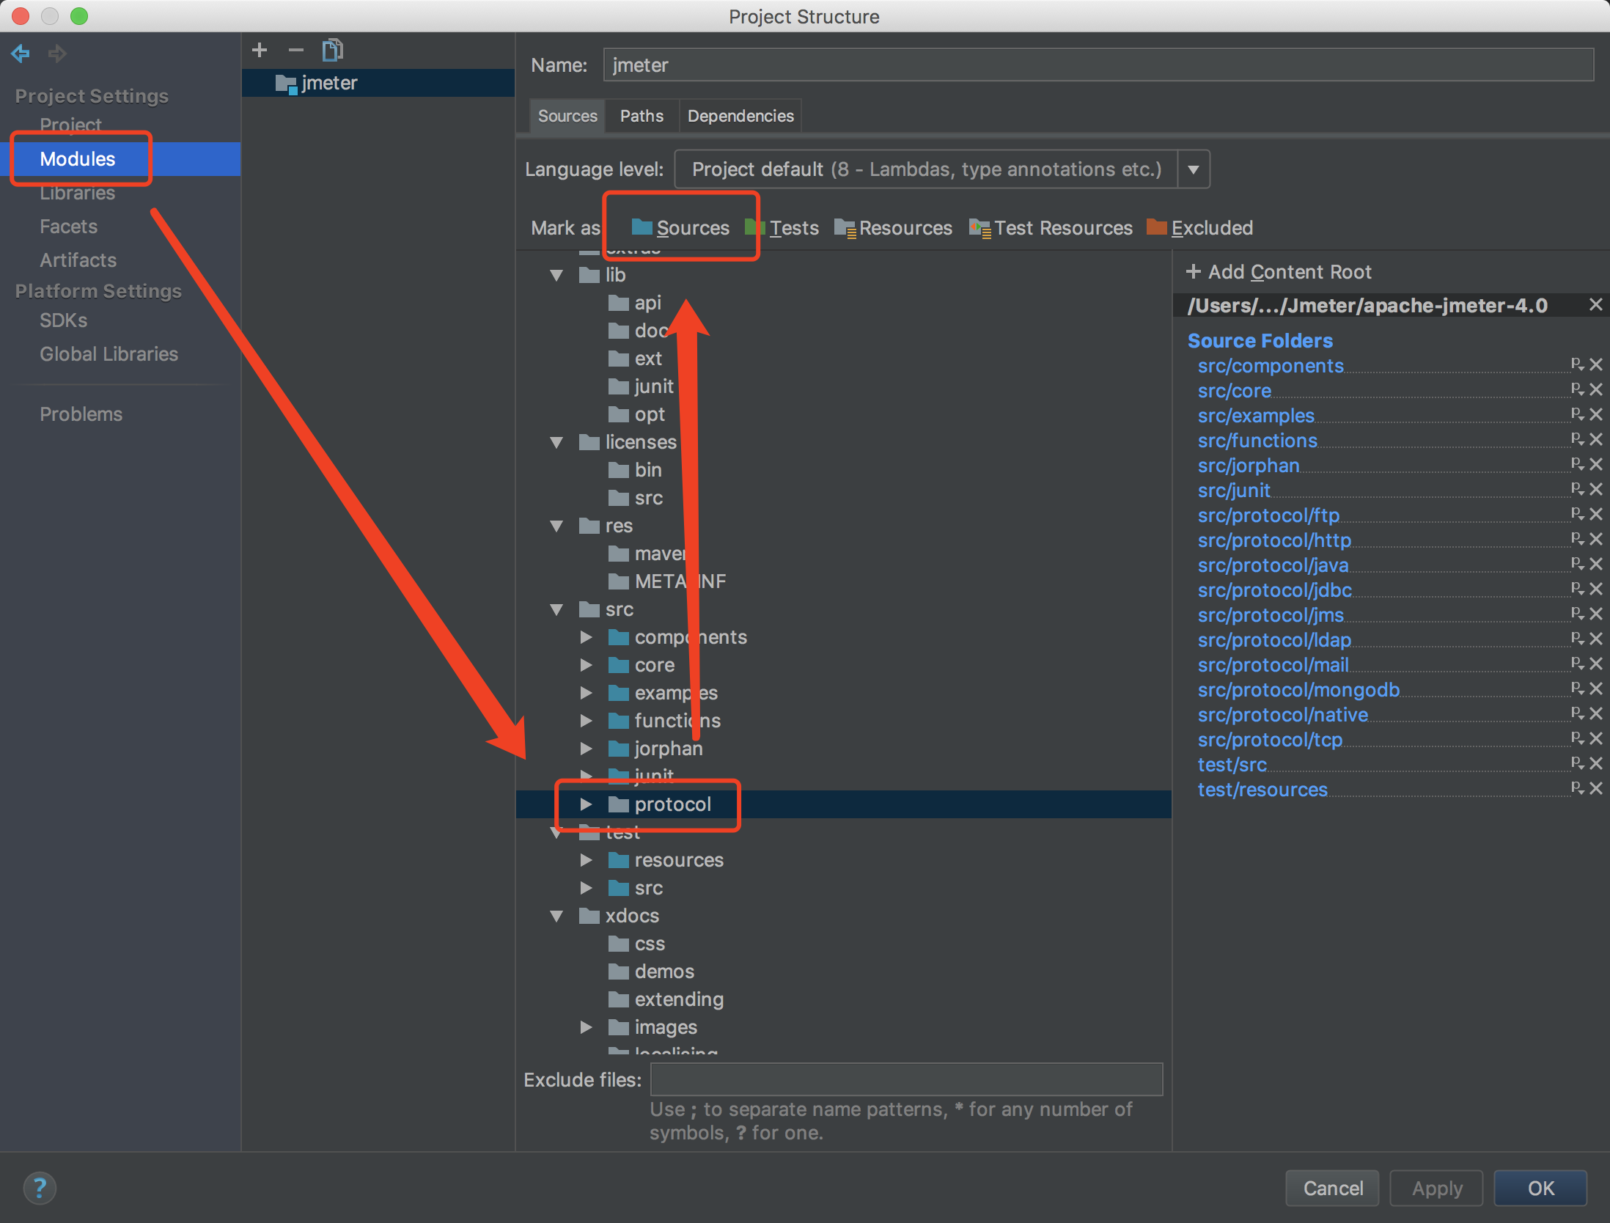The width and height of the screenshot is (1610, 1223).
Task: Open the Problems section
Action: [x=81, y=414]
